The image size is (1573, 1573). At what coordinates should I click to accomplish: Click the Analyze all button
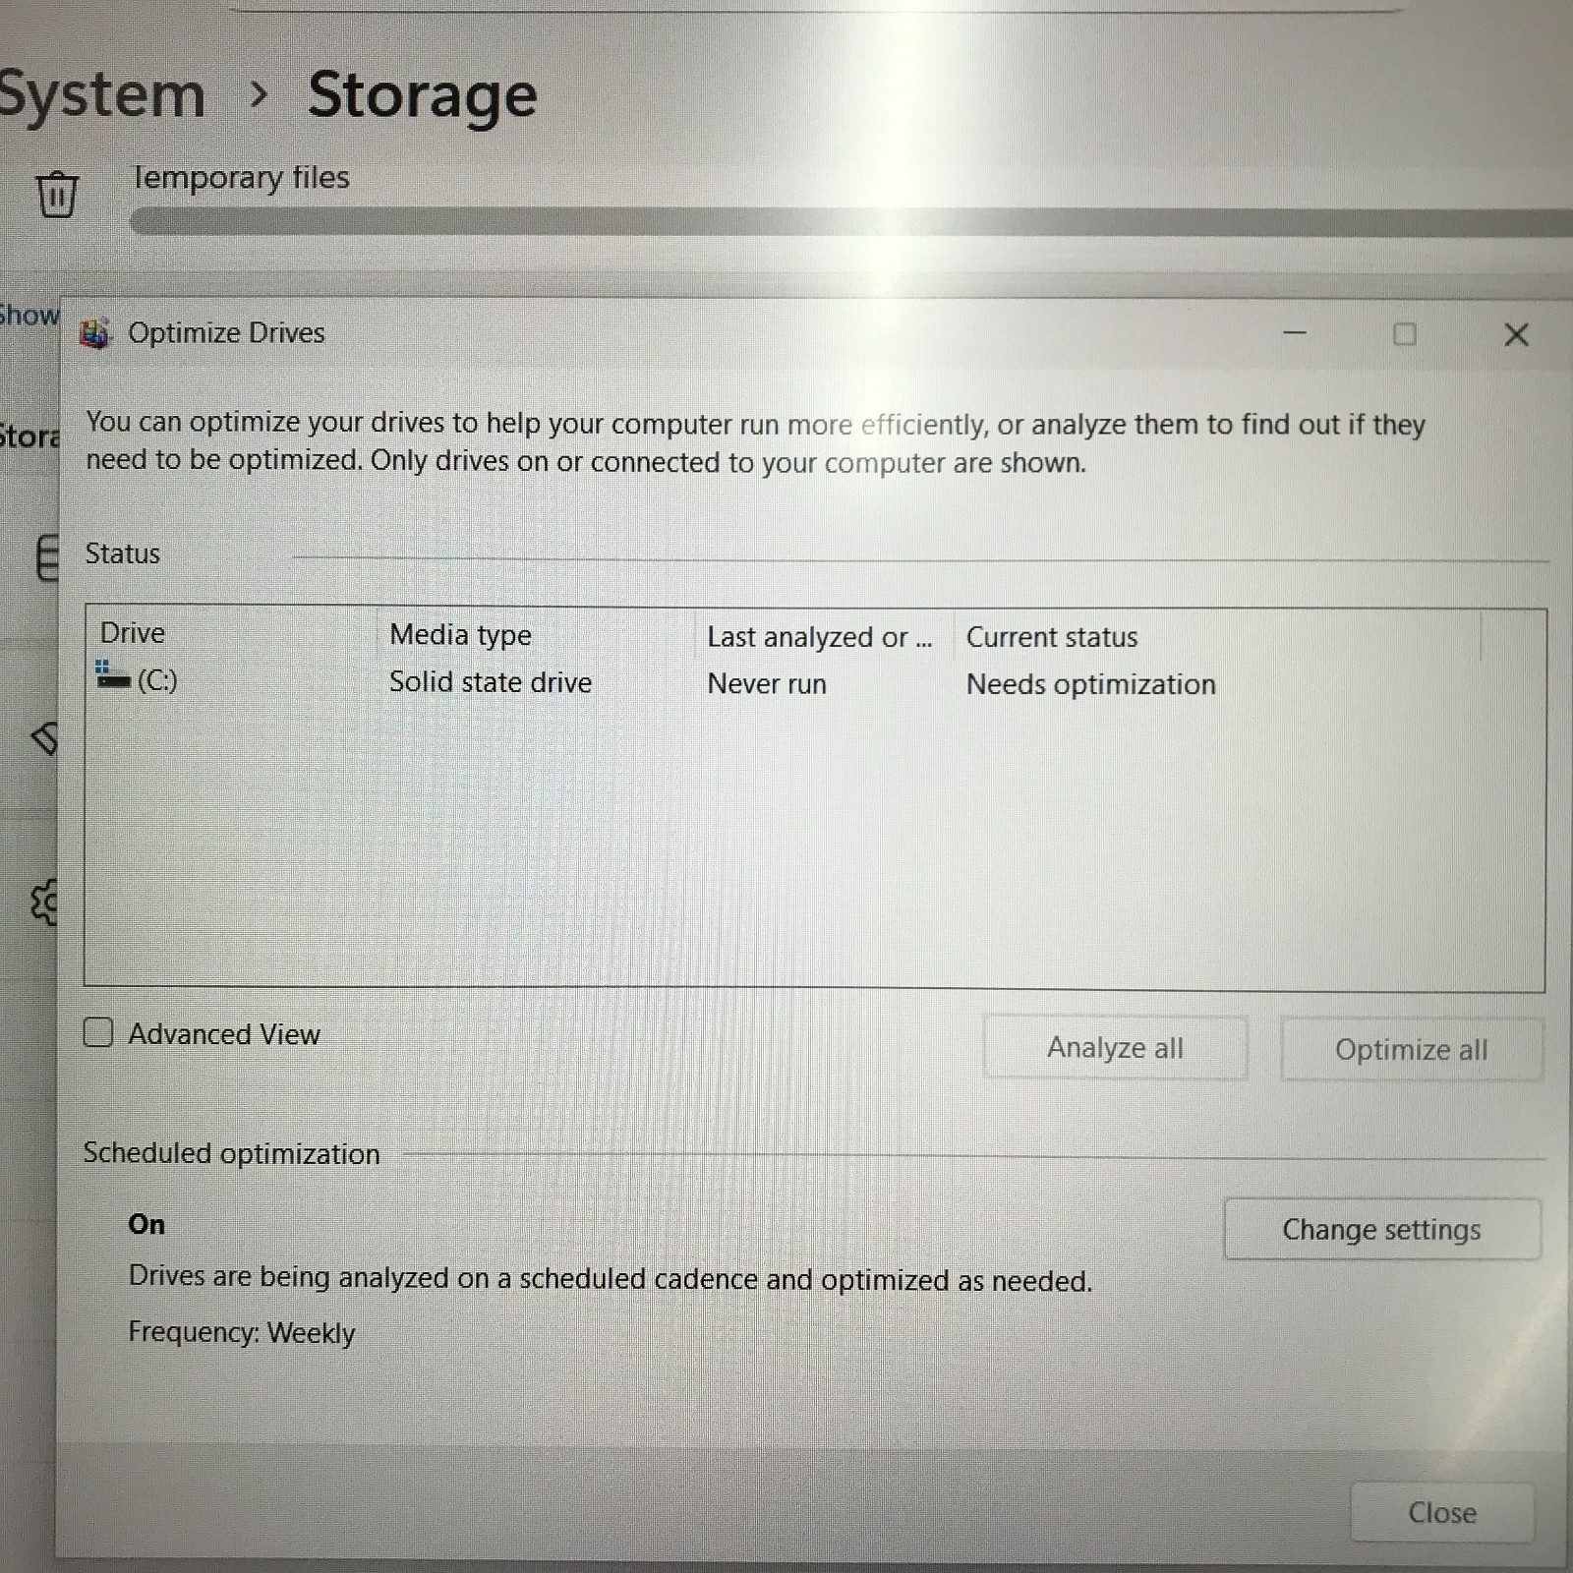1115,1048
